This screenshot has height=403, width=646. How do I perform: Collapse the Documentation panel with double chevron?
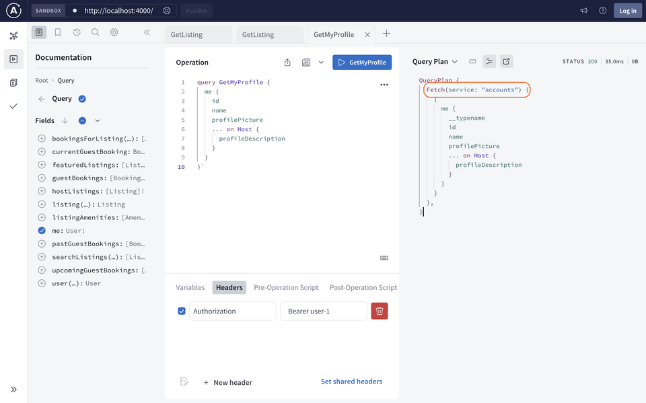tap(147, 32)
